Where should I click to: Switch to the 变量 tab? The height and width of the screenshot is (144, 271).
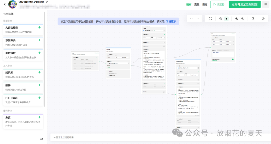(x=197, y=5)
